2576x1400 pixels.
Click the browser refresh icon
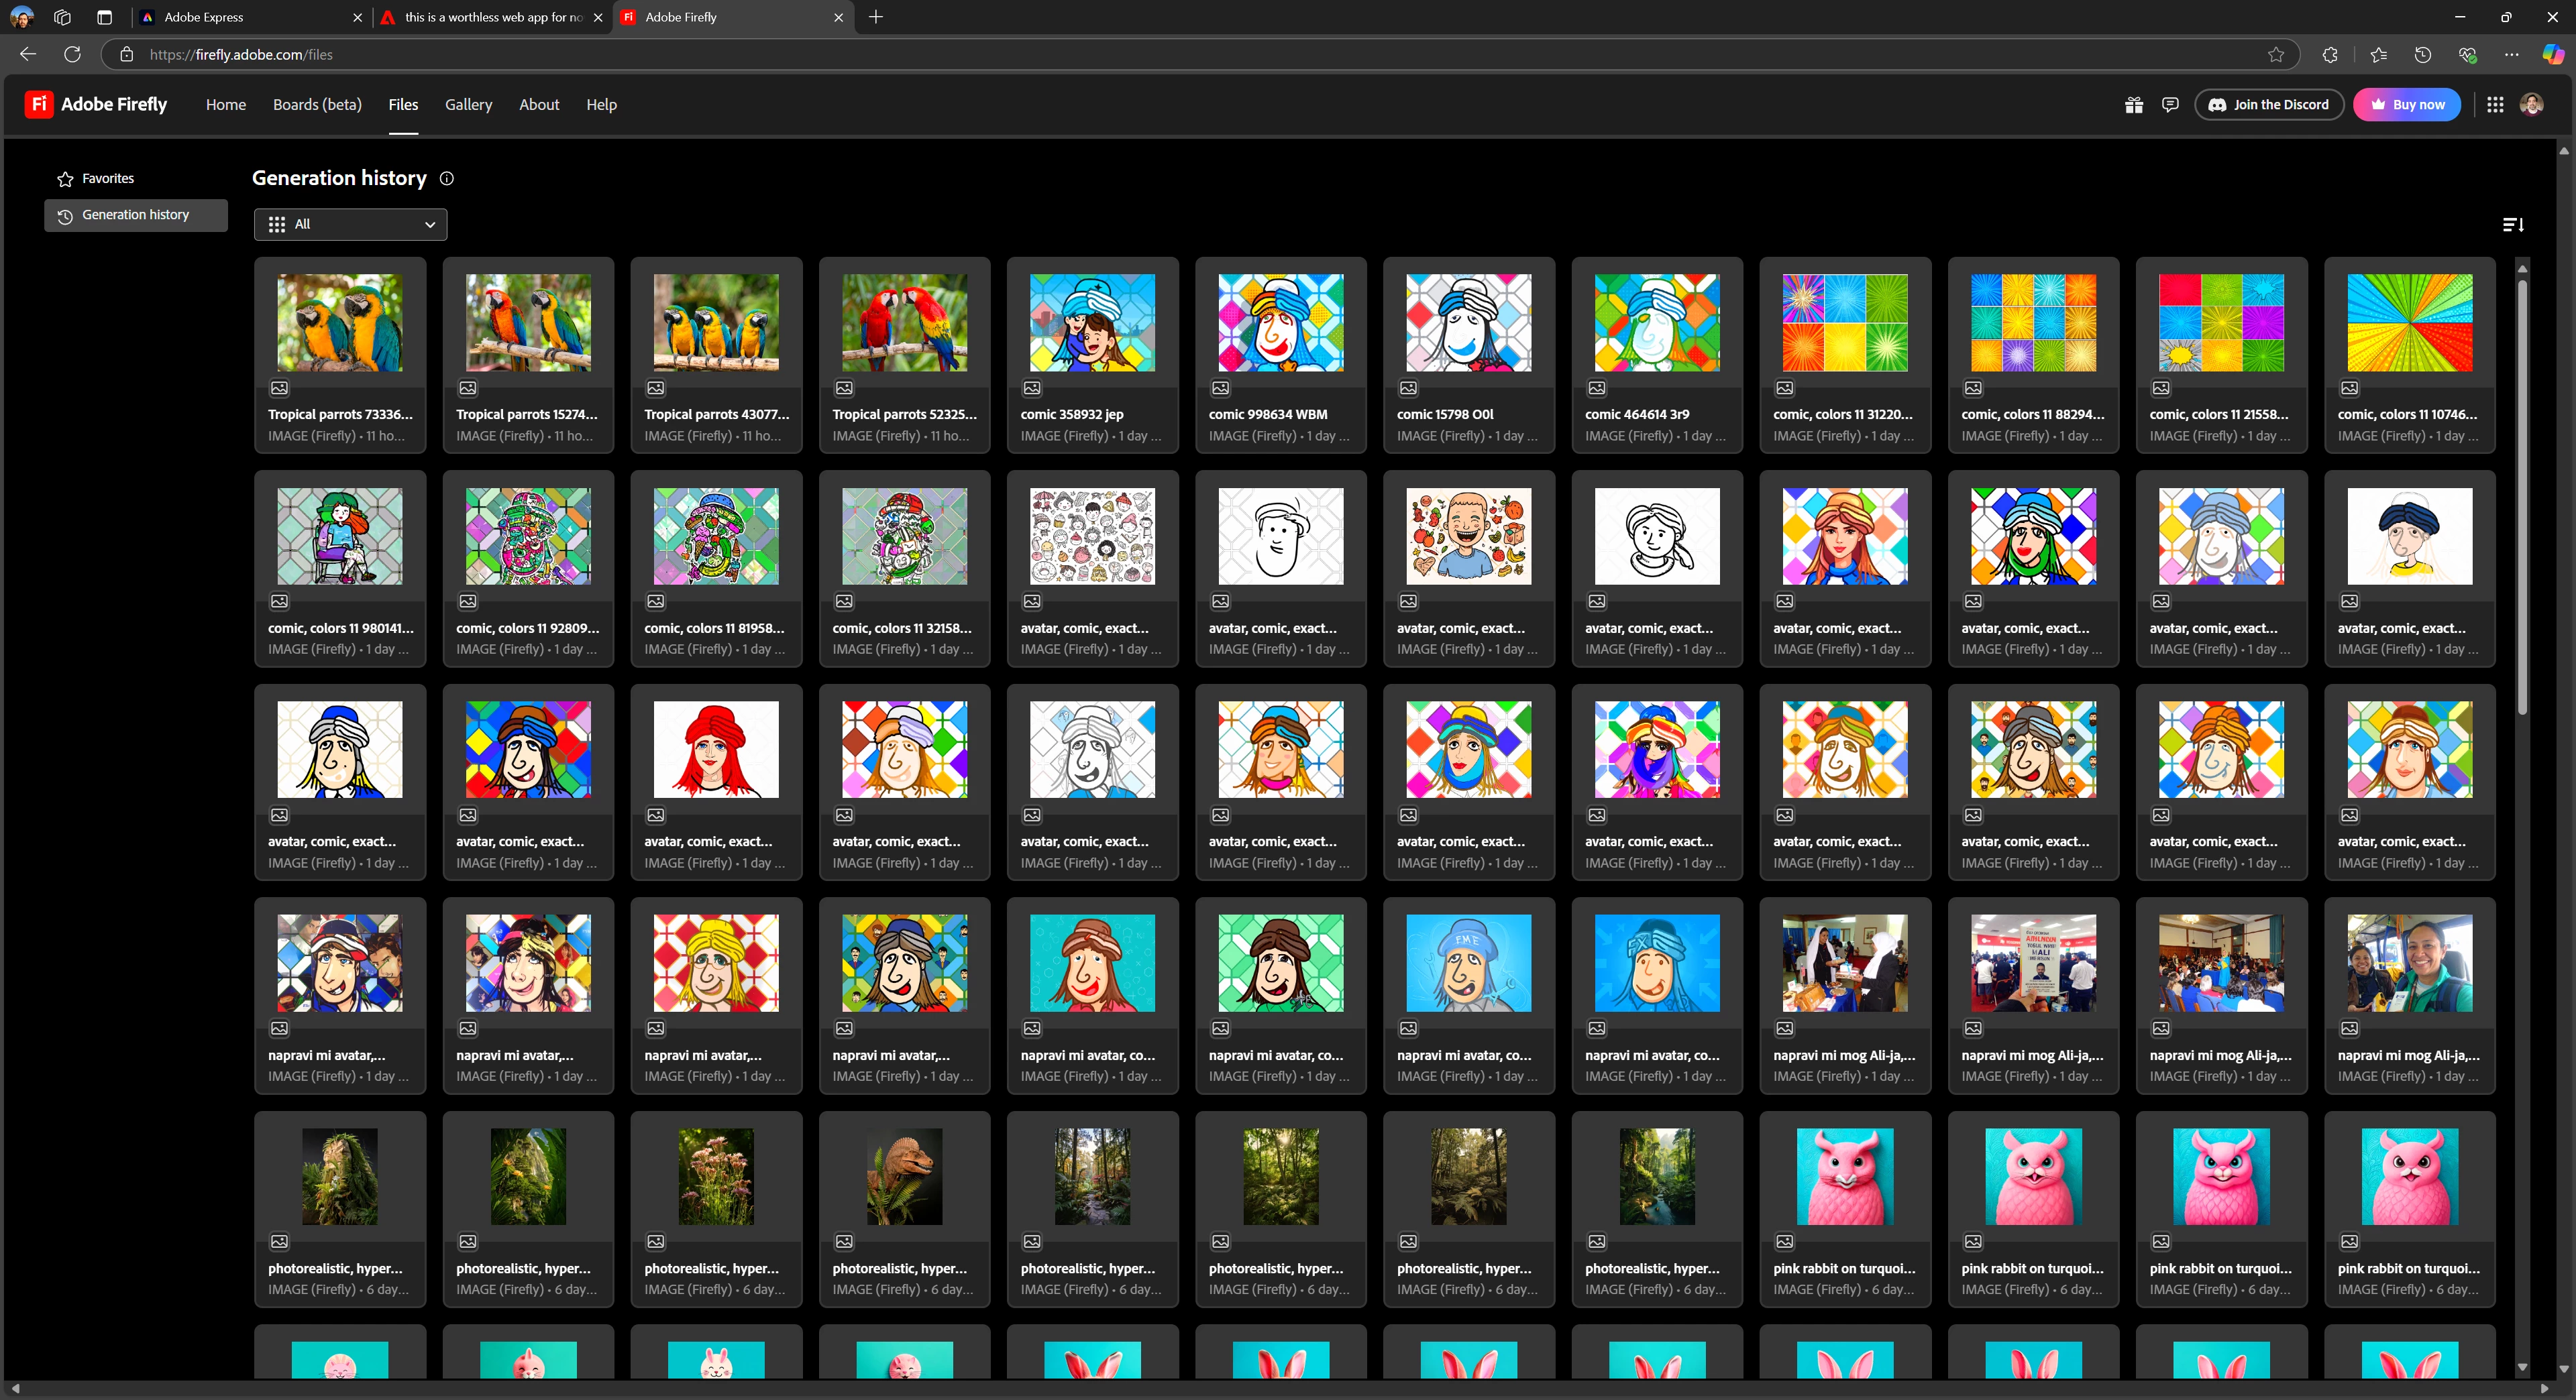[x=72, y=55]
